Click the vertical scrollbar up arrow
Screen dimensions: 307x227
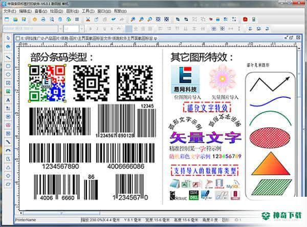click(x=299, y=48)
